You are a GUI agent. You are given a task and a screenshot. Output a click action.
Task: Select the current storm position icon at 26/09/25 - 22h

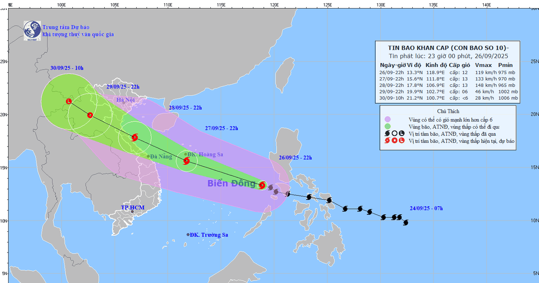[x=263, y=185]
